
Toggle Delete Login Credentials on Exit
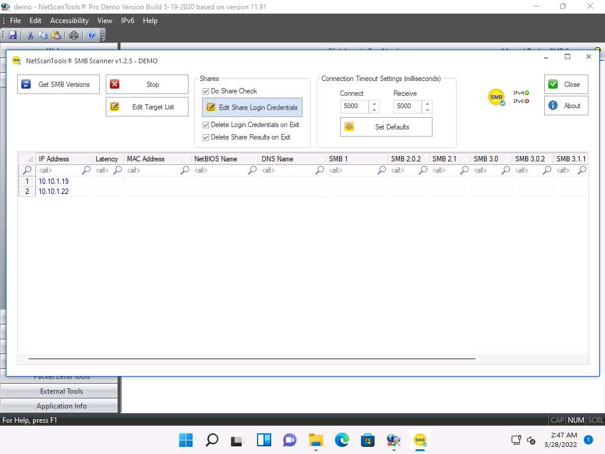[x=206, y=125]
